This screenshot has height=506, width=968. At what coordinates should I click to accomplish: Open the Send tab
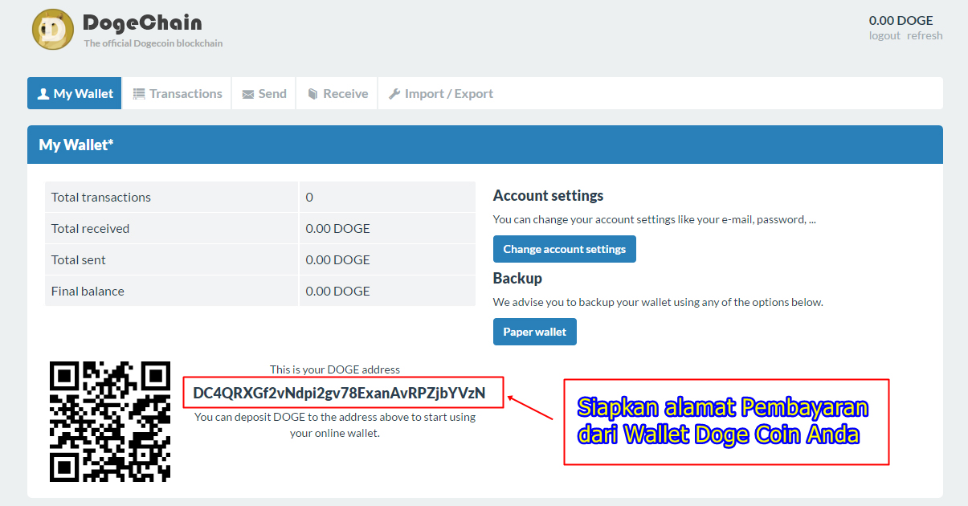264,93
